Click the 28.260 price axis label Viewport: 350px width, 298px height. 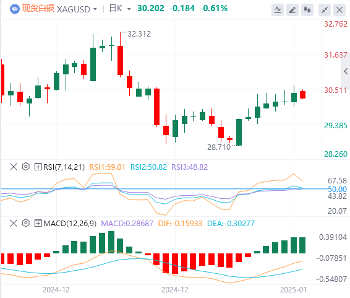click(x=336, y=154)
